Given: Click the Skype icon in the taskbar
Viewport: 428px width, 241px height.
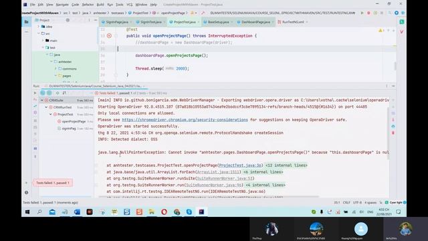Looking at the screenshot, I should click(189, 212).
